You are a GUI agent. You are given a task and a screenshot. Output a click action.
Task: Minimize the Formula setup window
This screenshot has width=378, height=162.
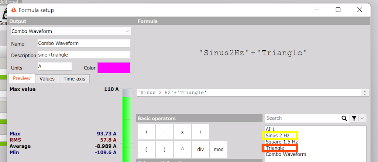317,10
